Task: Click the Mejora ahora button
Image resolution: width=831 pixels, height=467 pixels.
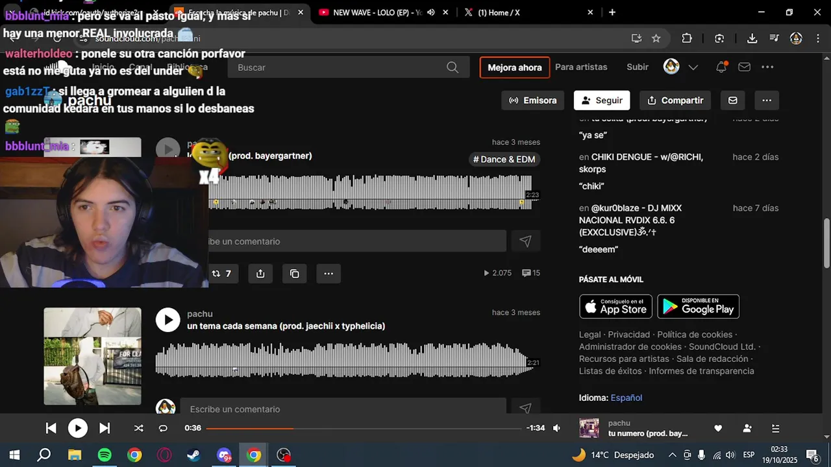Action: click(515, 67)
